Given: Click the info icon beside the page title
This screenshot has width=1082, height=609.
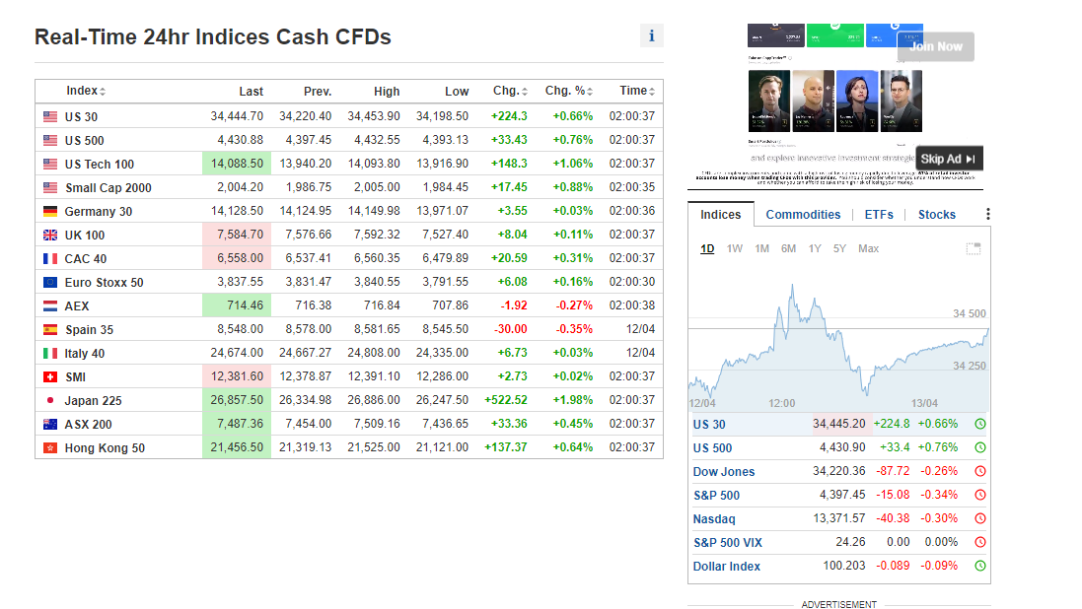Looking at the screenshot, I should click(651, 36).
